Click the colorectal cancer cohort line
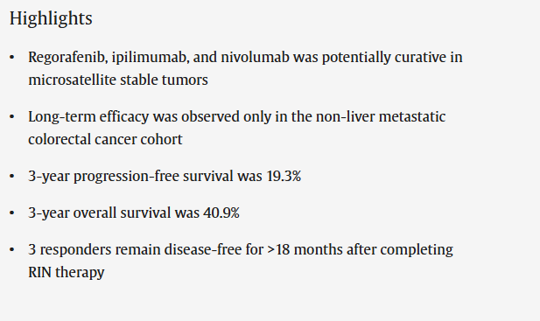Viewport: 540px width, 321px height. [x=105, y=139]
